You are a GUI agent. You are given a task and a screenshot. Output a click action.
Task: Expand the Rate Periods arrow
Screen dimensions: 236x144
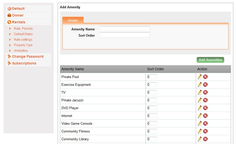[10, 28]
